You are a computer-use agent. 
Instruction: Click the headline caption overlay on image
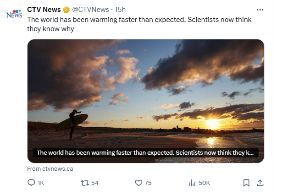point(145,152)
